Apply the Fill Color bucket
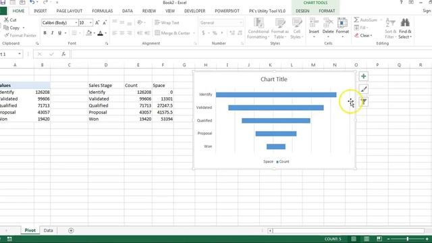This screenshot has height=243, width=432. [88, 33]
